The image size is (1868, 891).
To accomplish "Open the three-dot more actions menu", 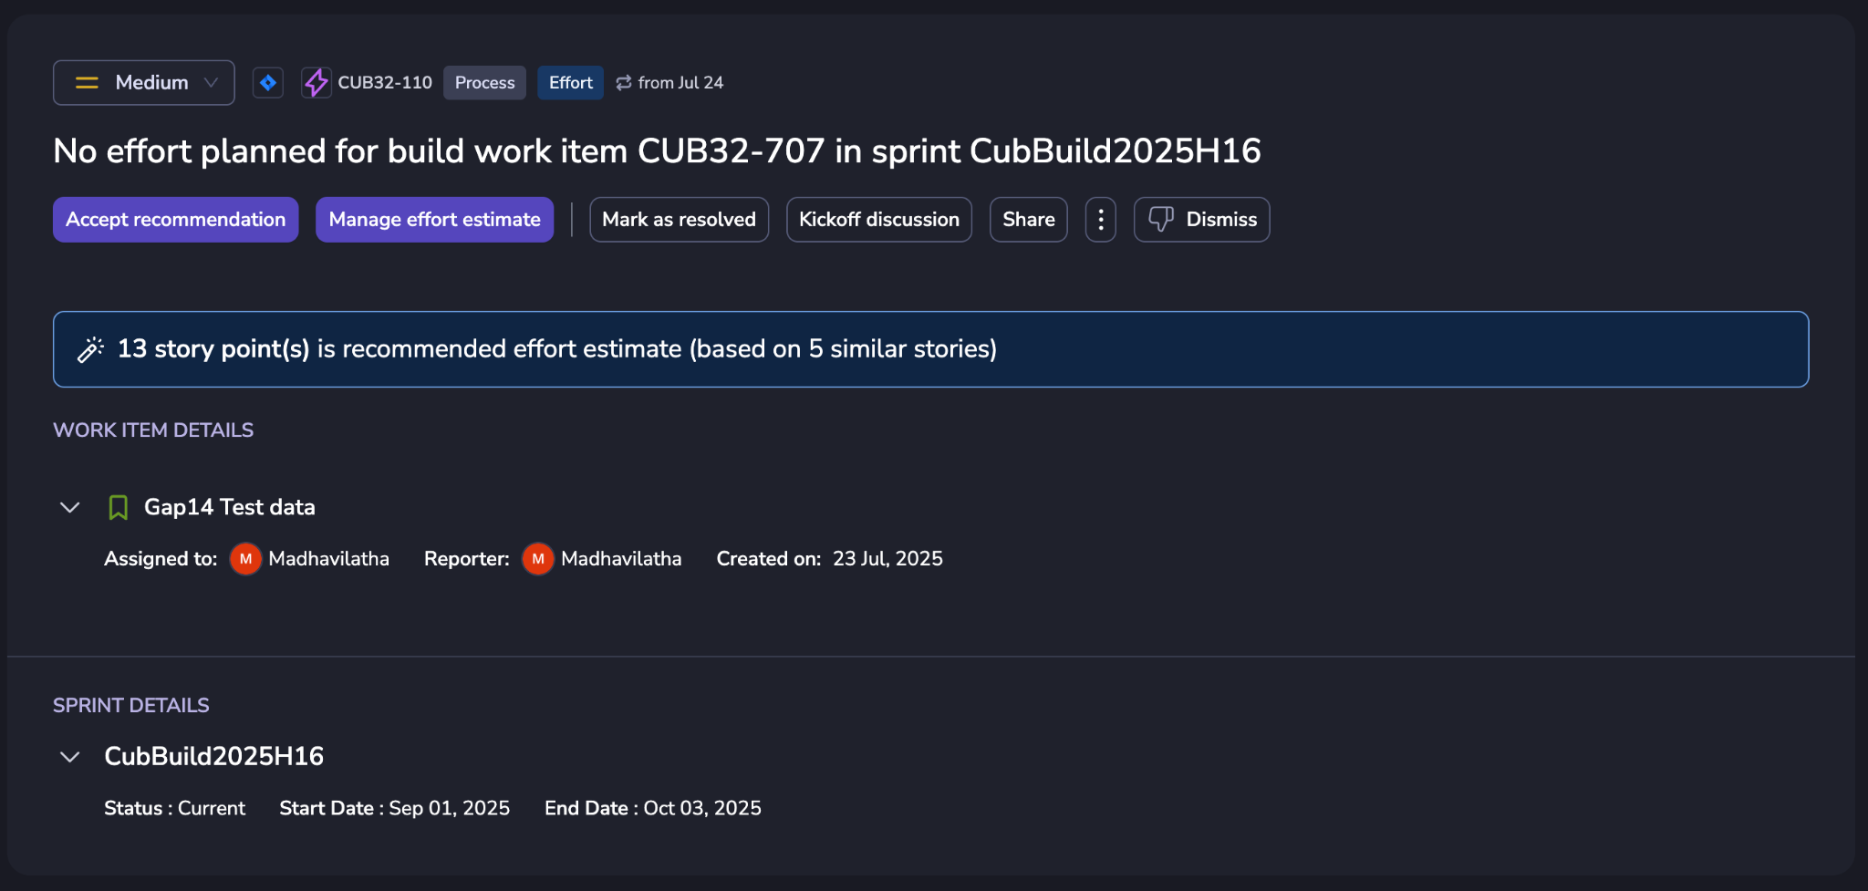I will [x=1100, y=220].
